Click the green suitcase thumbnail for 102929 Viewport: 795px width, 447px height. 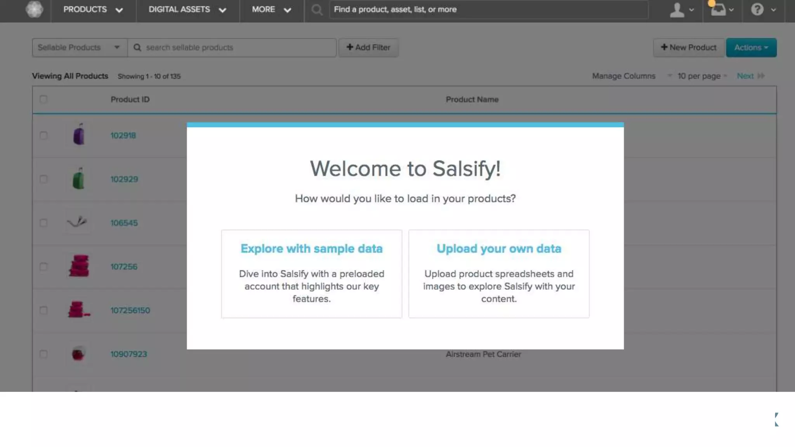pyautogui.click(x=78, y=179)
